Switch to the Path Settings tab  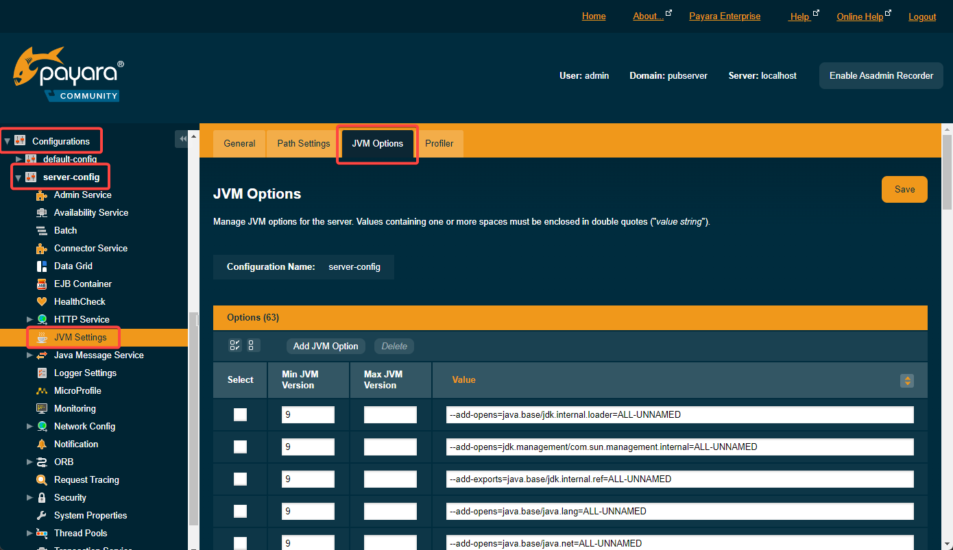[304, 143]
